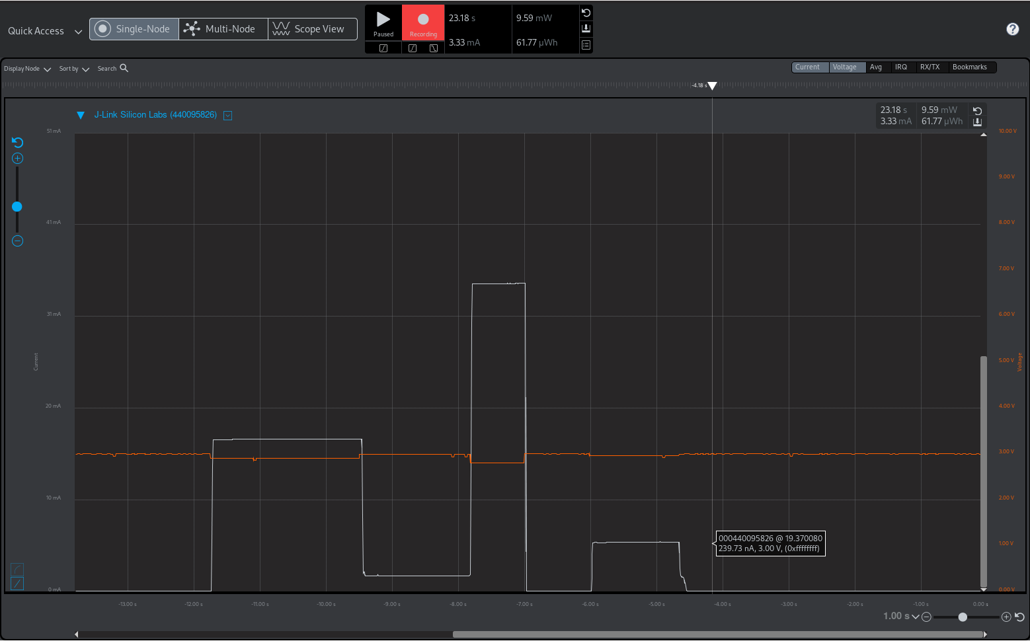Stop capture with the red Recording button
1030x641 pixels.
click(423, 23)
